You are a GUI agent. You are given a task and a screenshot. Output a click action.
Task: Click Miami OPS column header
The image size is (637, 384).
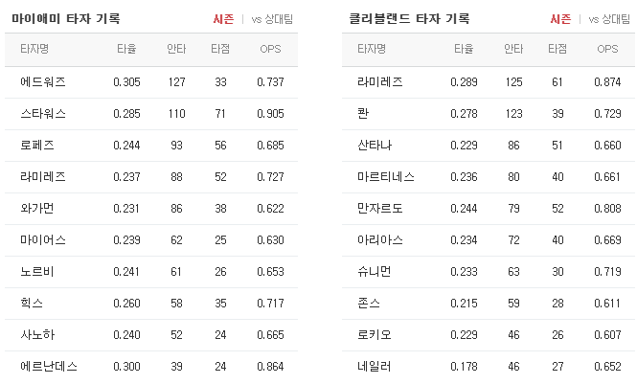point(270,49)
